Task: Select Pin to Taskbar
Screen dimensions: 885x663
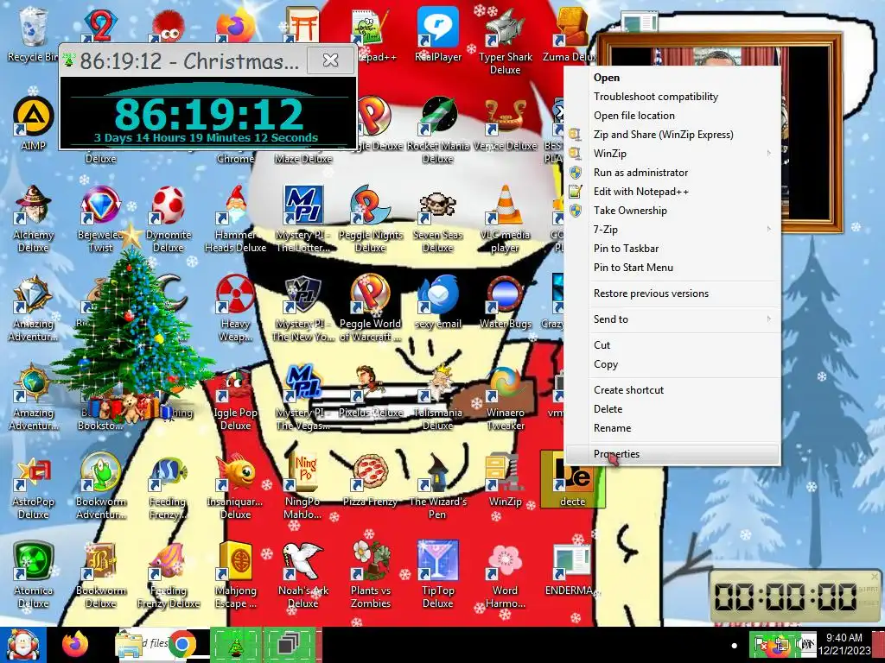Action: click(672, 249)
